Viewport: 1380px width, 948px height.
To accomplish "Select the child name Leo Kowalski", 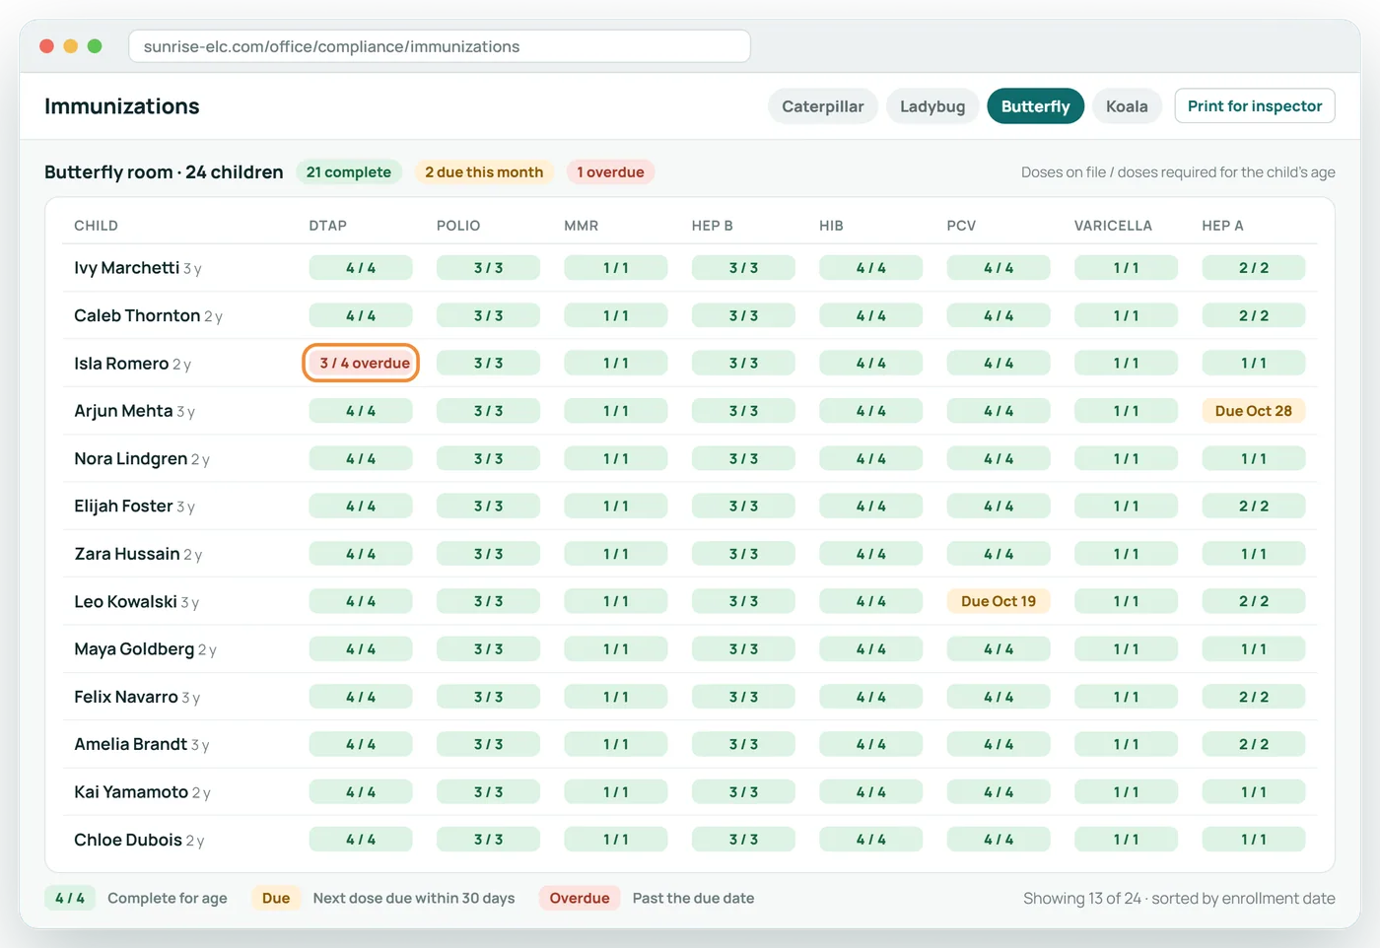I will [x=125, y=601].
